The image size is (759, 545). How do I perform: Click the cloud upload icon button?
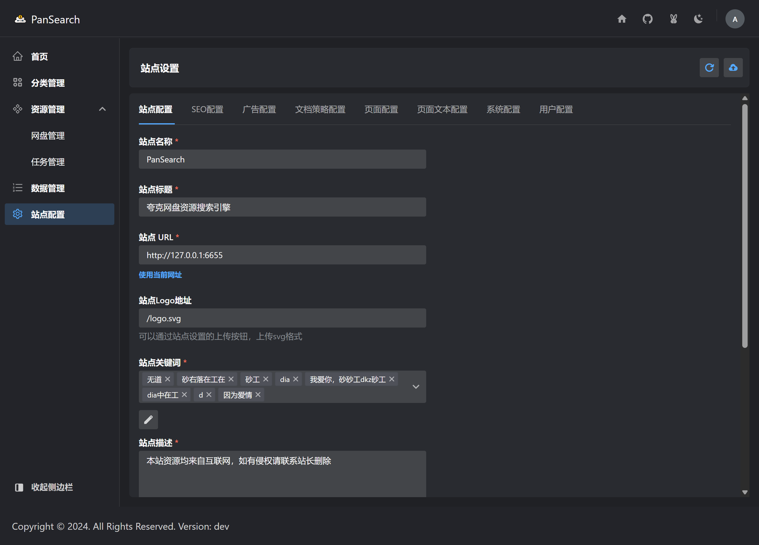click(x=733, y=68)
